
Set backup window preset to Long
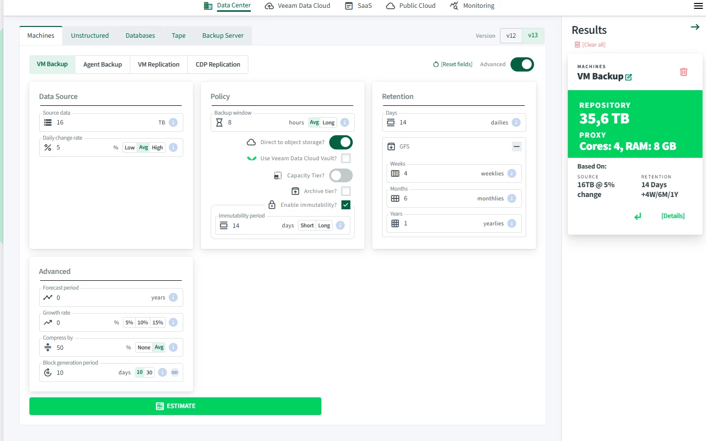coord(329,122)
